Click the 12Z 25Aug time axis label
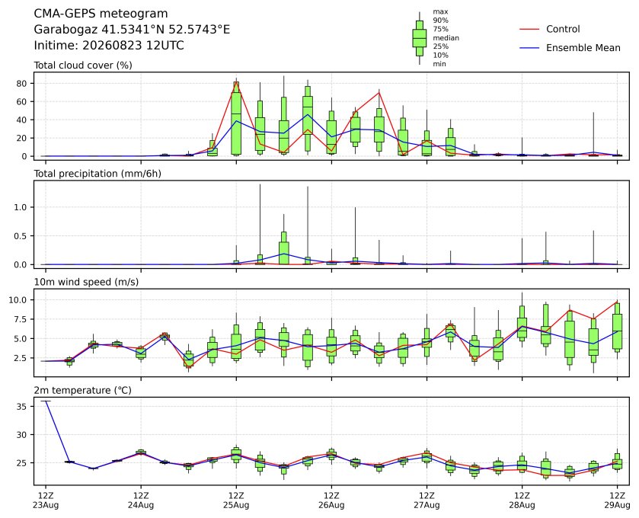This screenshot has height=518, width=639. [x=236, y=500]
